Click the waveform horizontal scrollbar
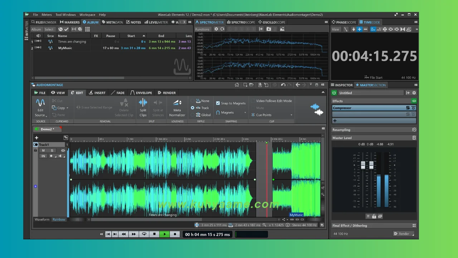Image resolution: width=458 pixels, height=258 pixels. [146, 220]
